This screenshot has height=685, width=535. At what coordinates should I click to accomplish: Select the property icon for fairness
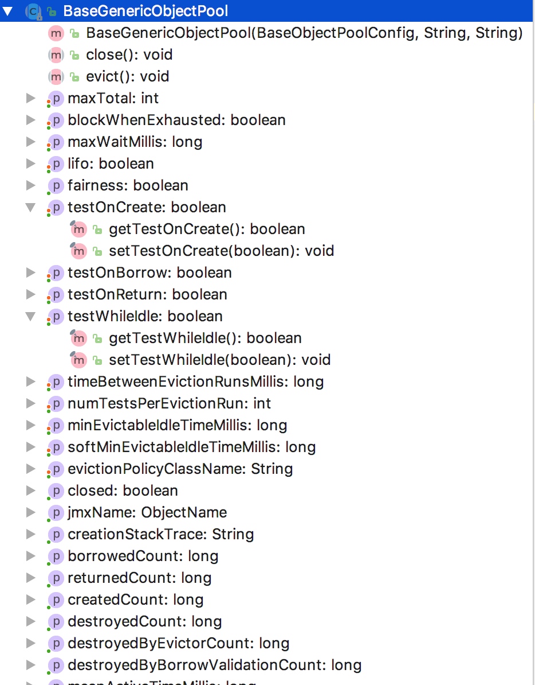56,185
